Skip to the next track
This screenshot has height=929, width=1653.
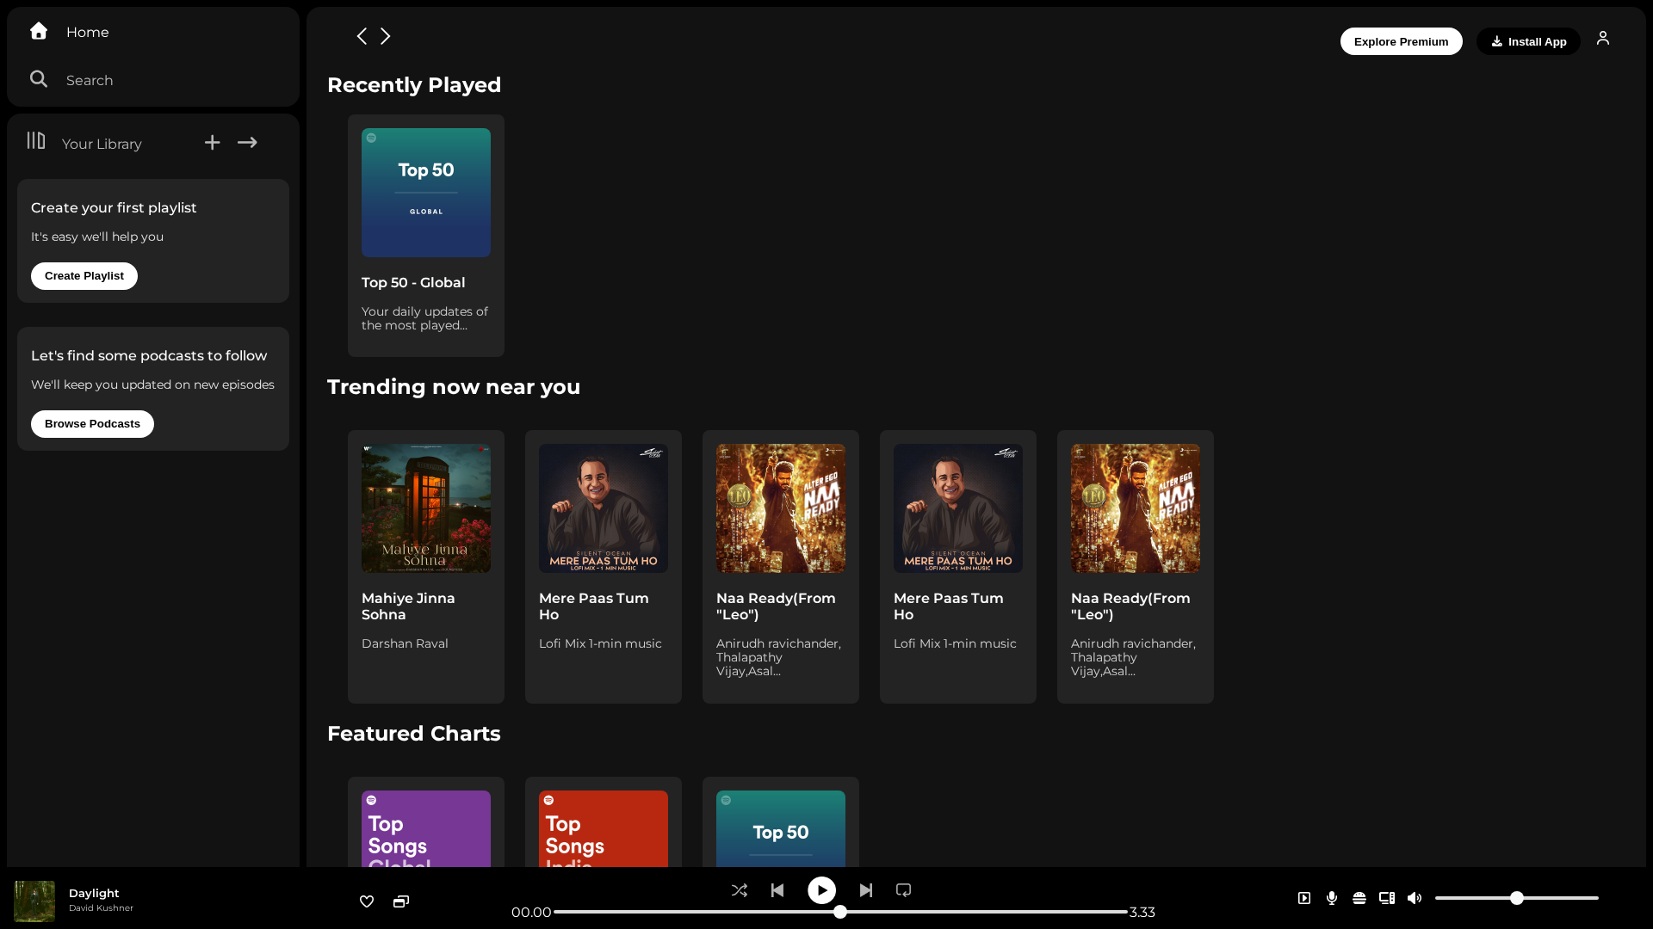[x=866, y=890]
